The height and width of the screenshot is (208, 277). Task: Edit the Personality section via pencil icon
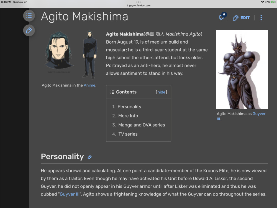(90, 157)
